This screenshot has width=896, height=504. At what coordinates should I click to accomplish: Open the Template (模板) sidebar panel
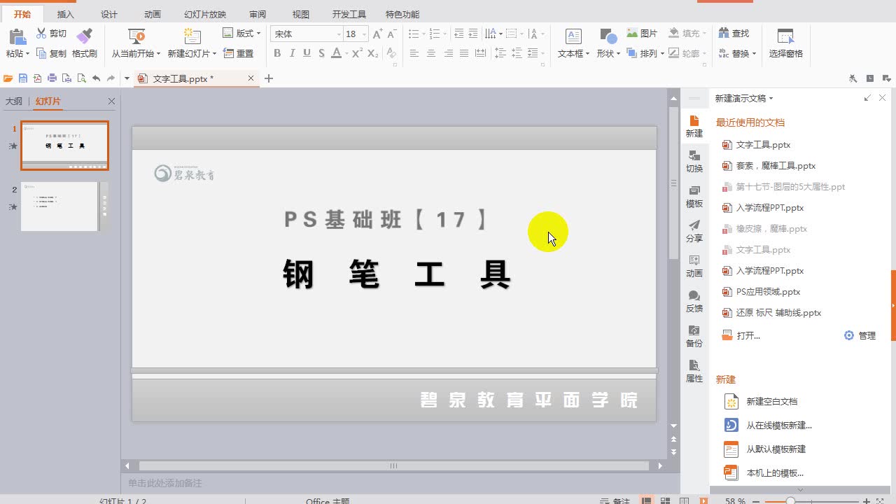click(x=694, y=197)
